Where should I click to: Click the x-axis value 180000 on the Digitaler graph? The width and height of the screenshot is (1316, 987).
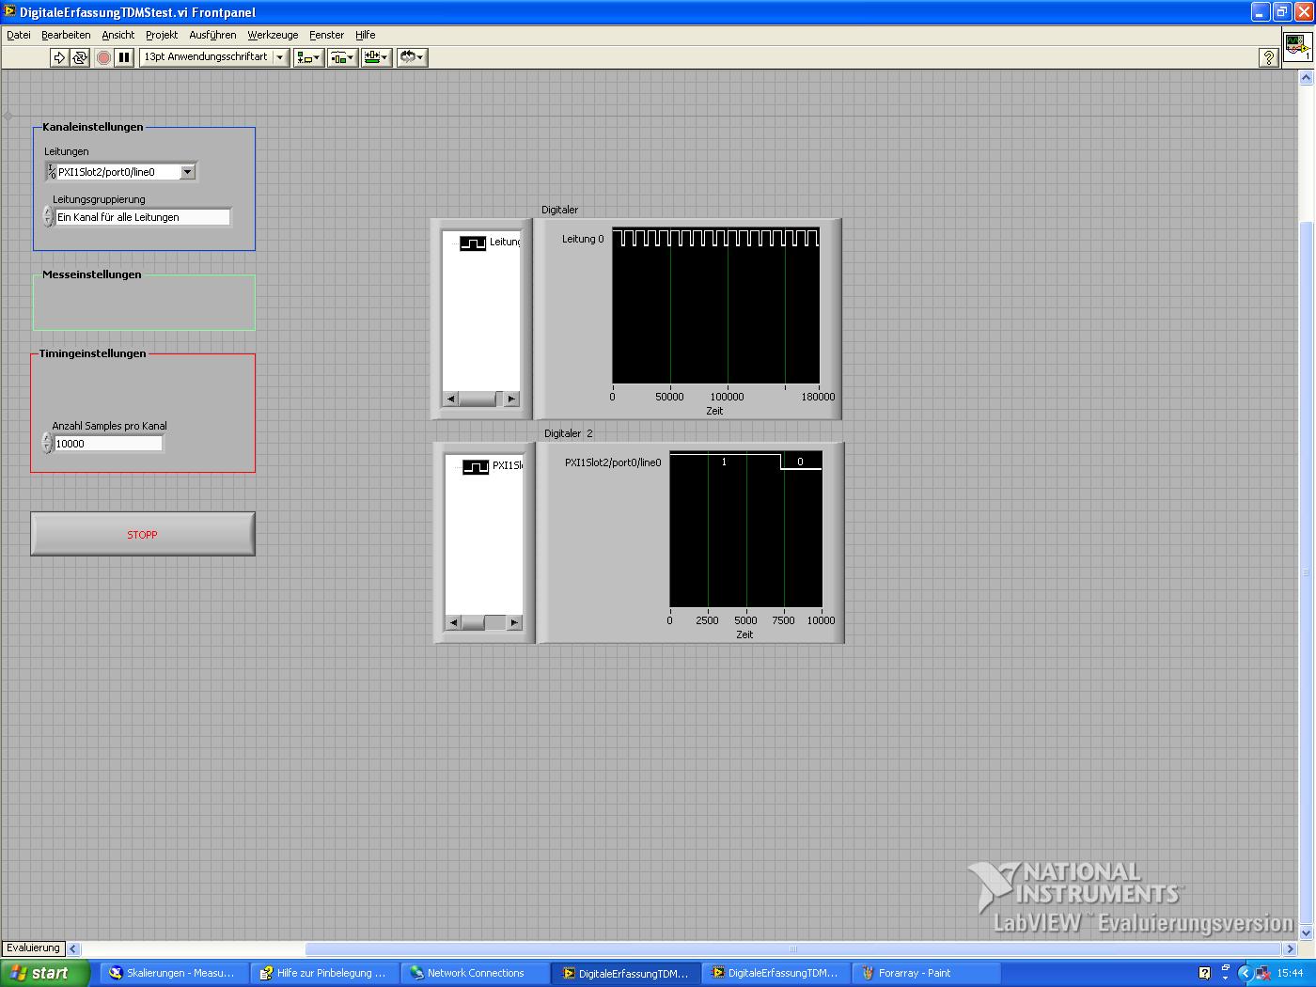click(x=818, y=397)
